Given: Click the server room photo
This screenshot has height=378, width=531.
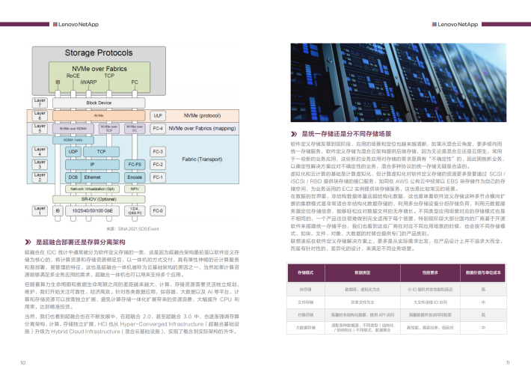Looking at the screenshot, I should 397,83.
